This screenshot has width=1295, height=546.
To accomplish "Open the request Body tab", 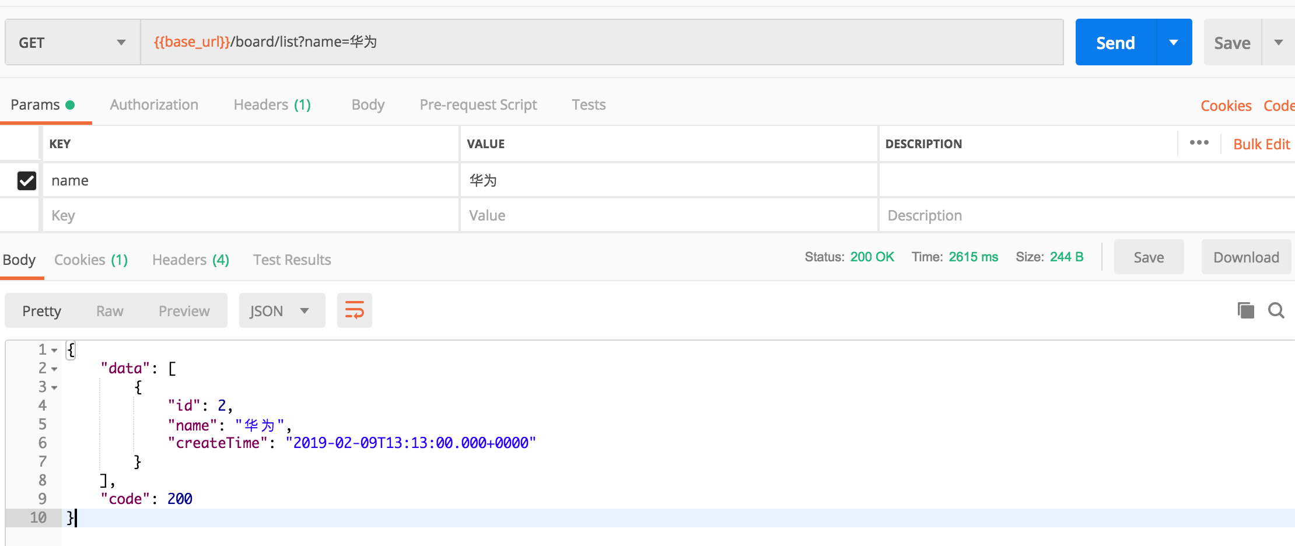I will [x=368, y=104].
